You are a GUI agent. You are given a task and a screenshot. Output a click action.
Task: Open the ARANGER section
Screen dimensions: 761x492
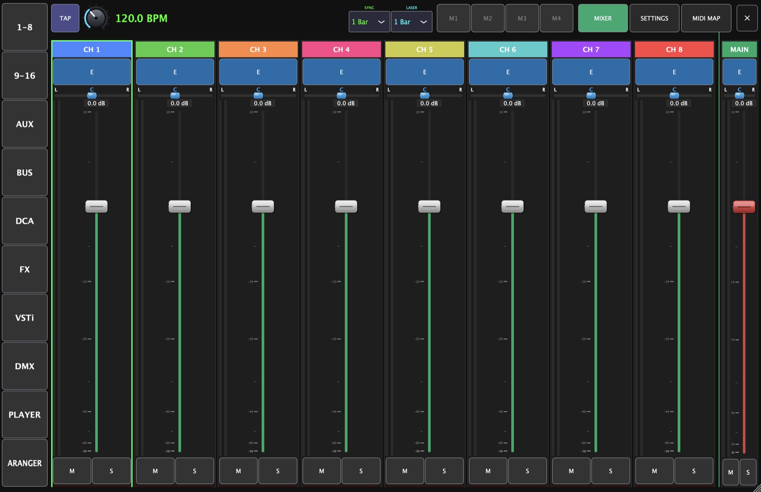click(x=25, y=463)
